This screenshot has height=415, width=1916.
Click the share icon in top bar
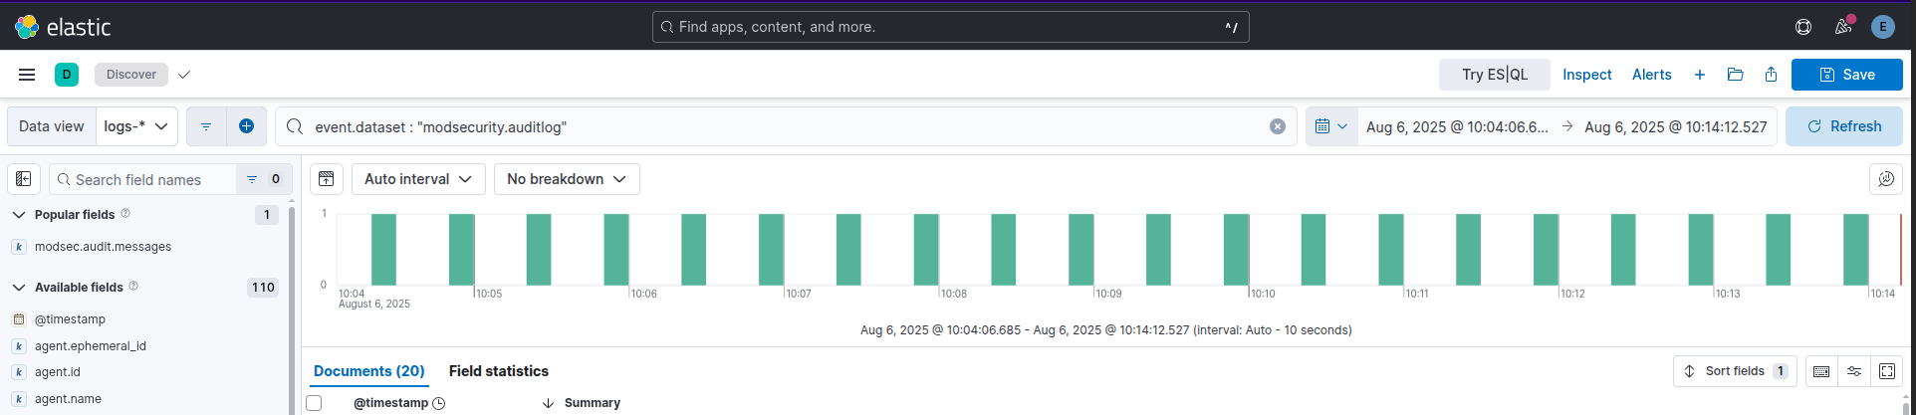(1771, 75)
